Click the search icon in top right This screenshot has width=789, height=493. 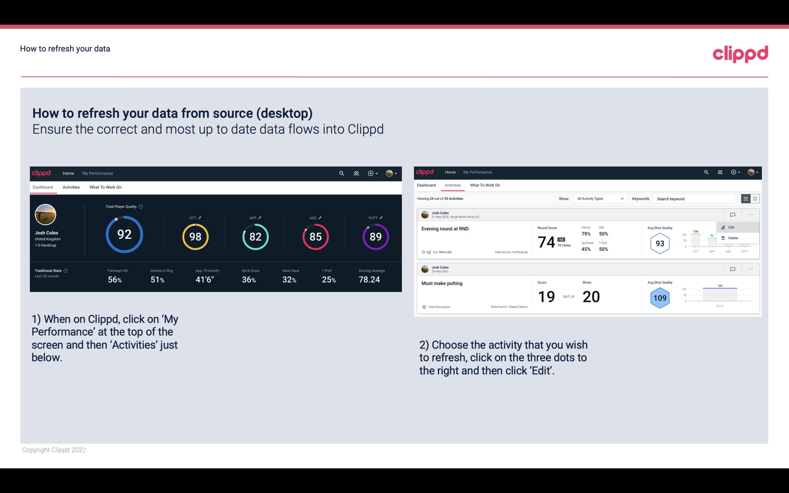(x=705, y=172)
